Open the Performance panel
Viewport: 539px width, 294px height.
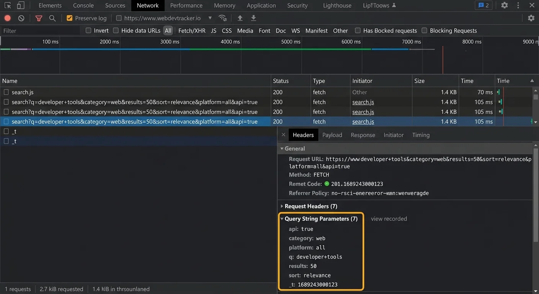click(186, 5)
